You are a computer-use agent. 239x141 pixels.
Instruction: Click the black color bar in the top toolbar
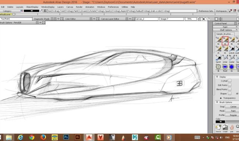click(x=31, y=11)
